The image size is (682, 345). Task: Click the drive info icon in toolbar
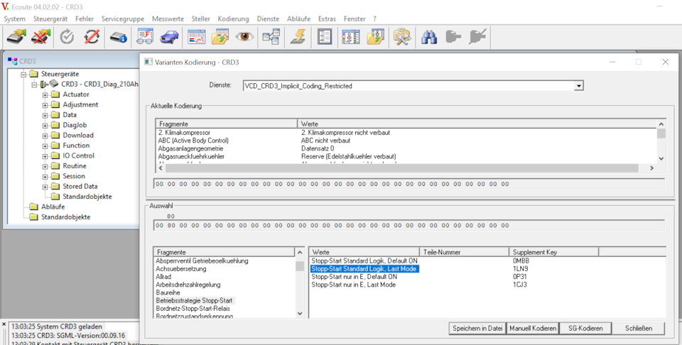click(118, 36)
